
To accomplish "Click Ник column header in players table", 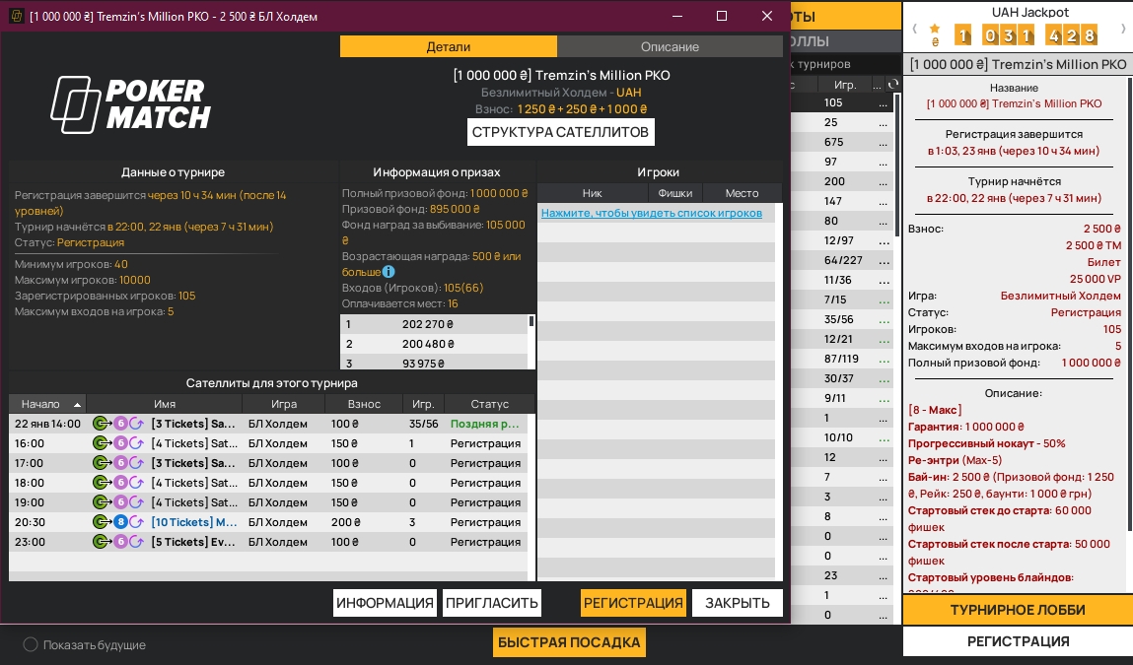I will (592, 193).
